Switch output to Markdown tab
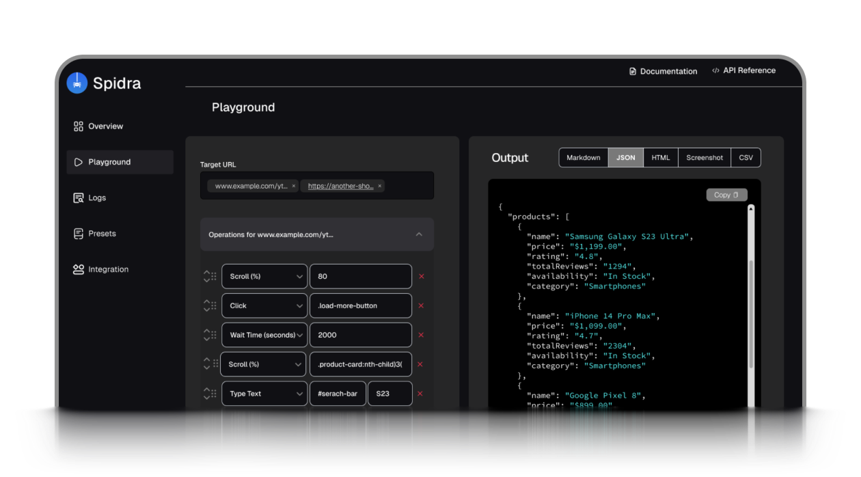Screen dimensions: 861x477 click(583, 158)
